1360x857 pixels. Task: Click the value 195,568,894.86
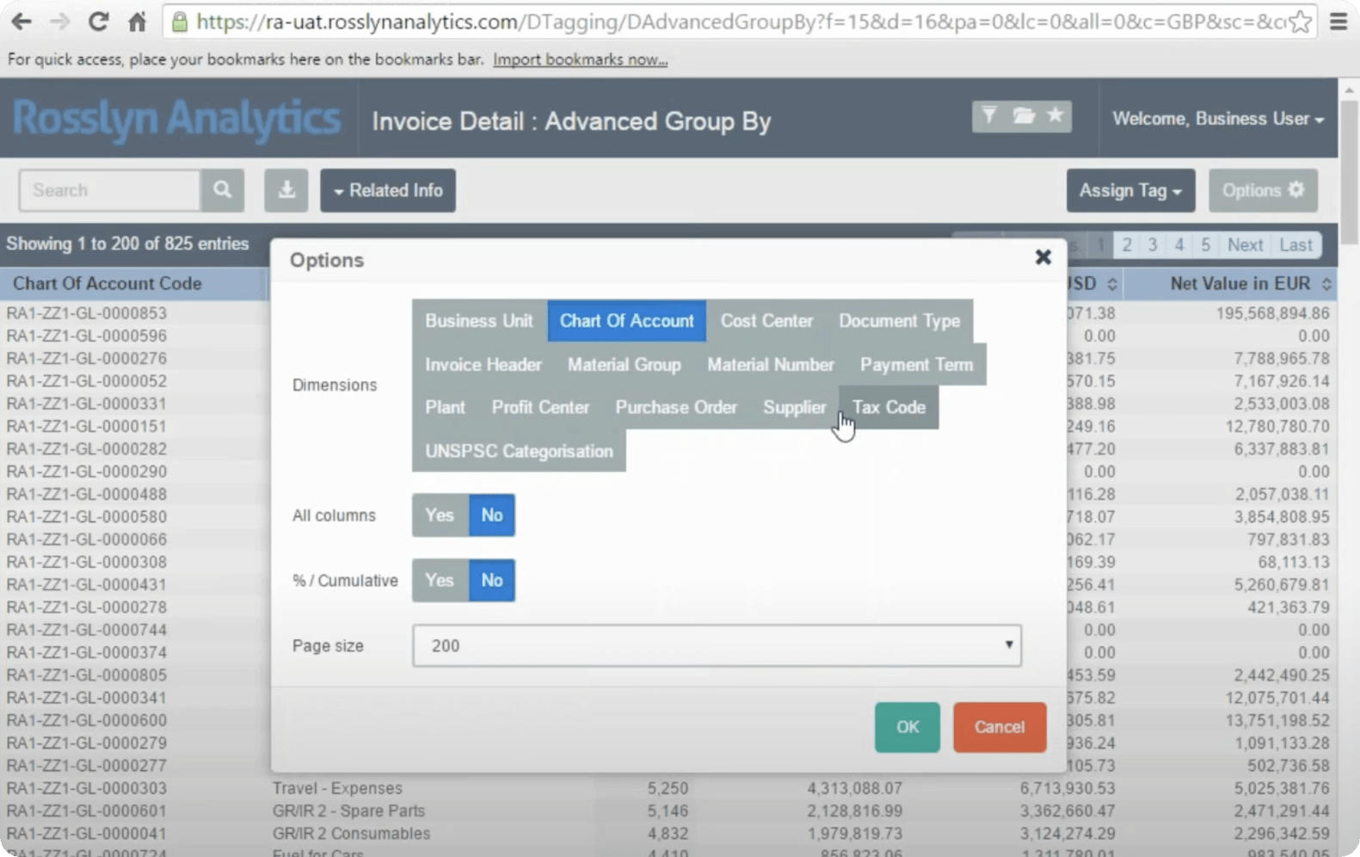tap(1272, 313)
